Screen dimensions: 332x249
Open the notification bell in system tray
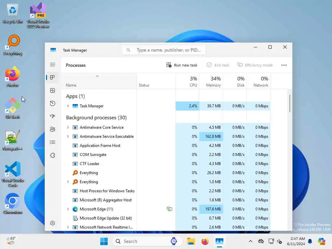(x=310, y=241)
